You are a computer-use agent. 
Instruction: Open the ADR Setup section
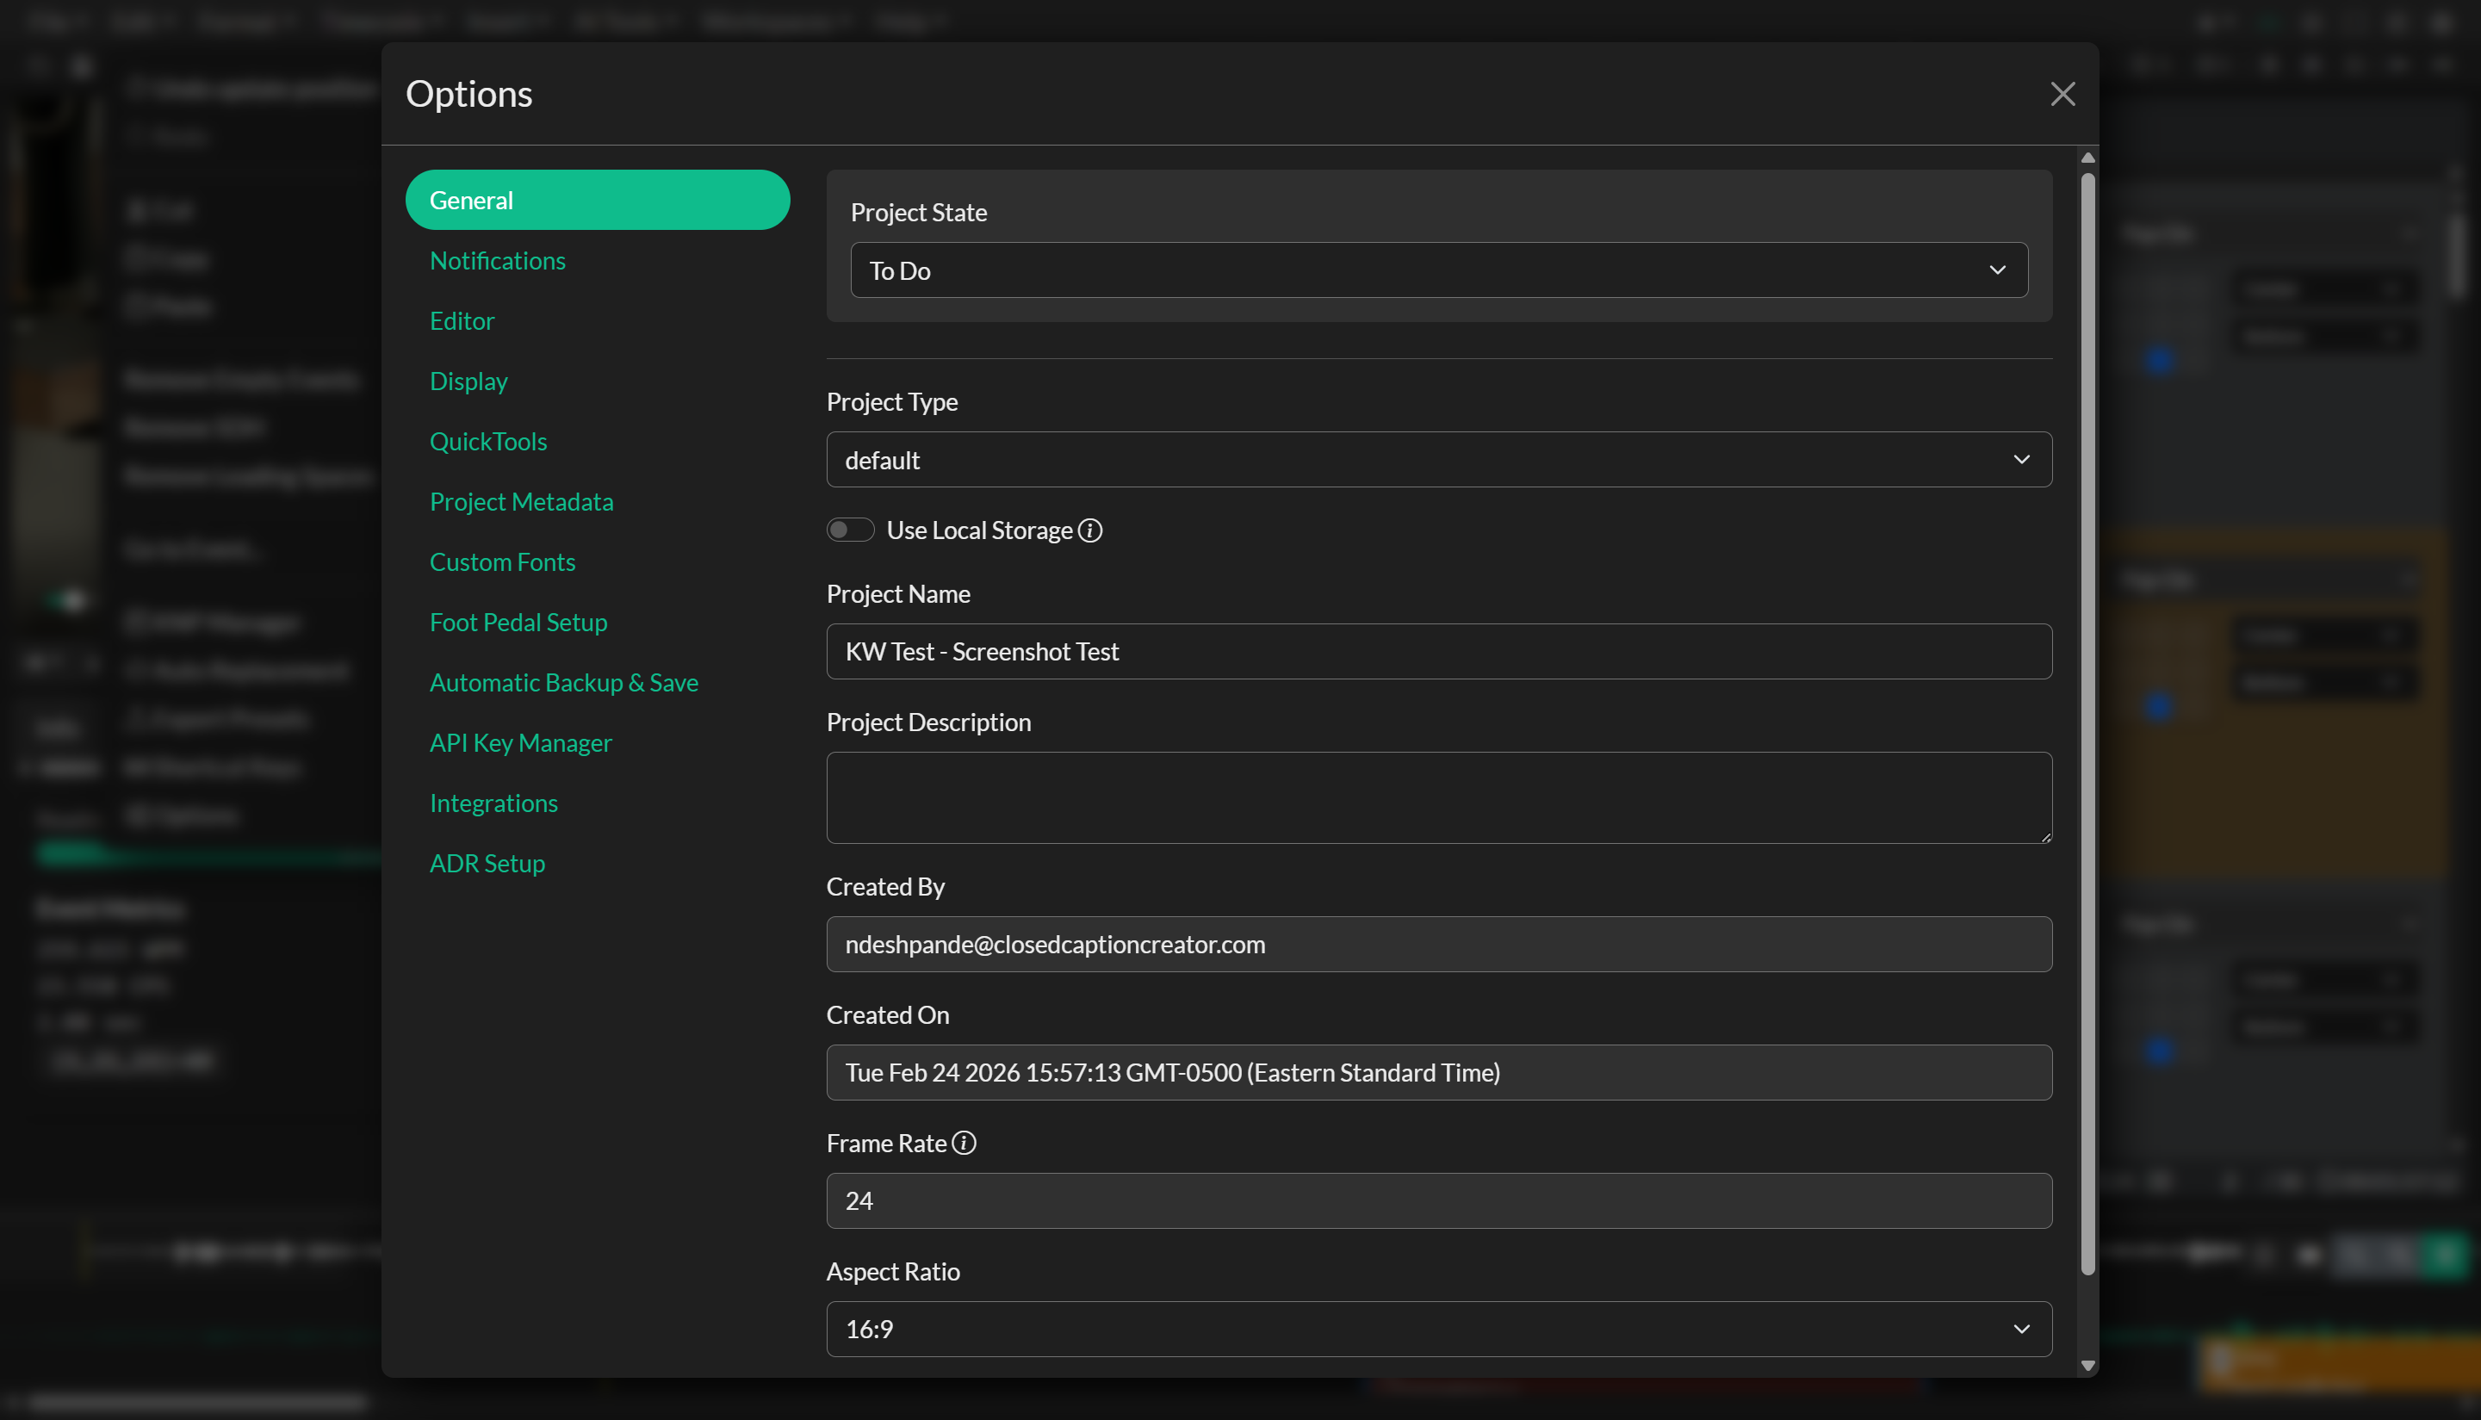point(487,862)
